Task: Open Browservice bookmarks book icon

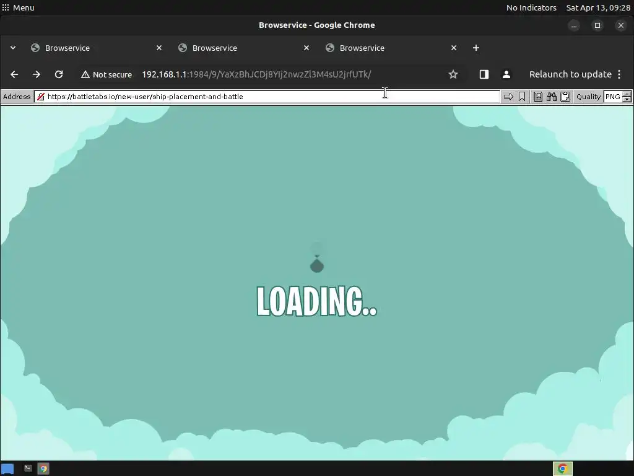Action: coord(538,97)
